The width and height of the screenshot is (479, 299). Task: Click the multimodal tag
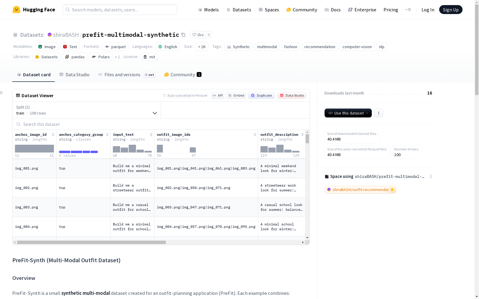(x=267, y=47)
